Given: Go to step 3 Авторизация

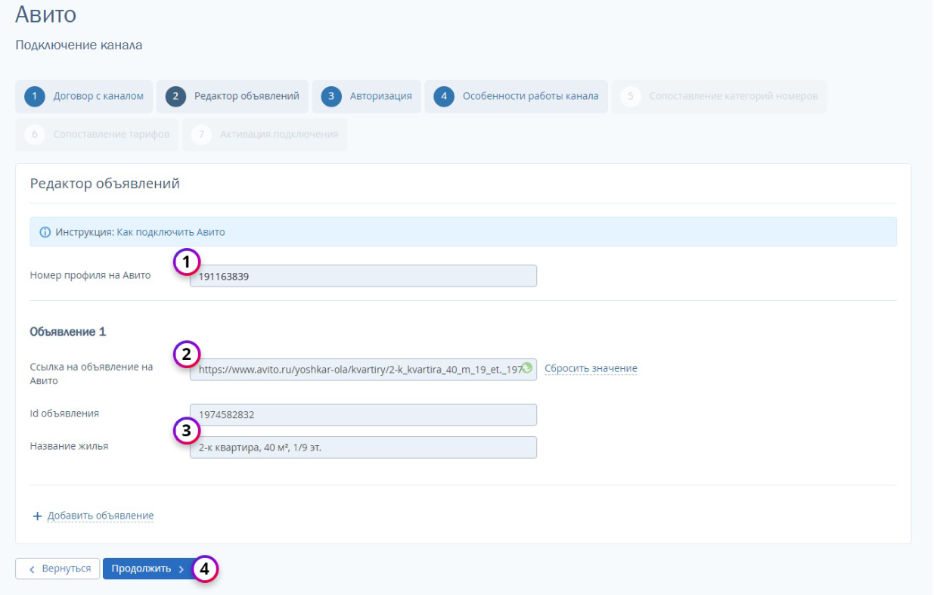Looking at the screenshot, I should pos(367,97).
